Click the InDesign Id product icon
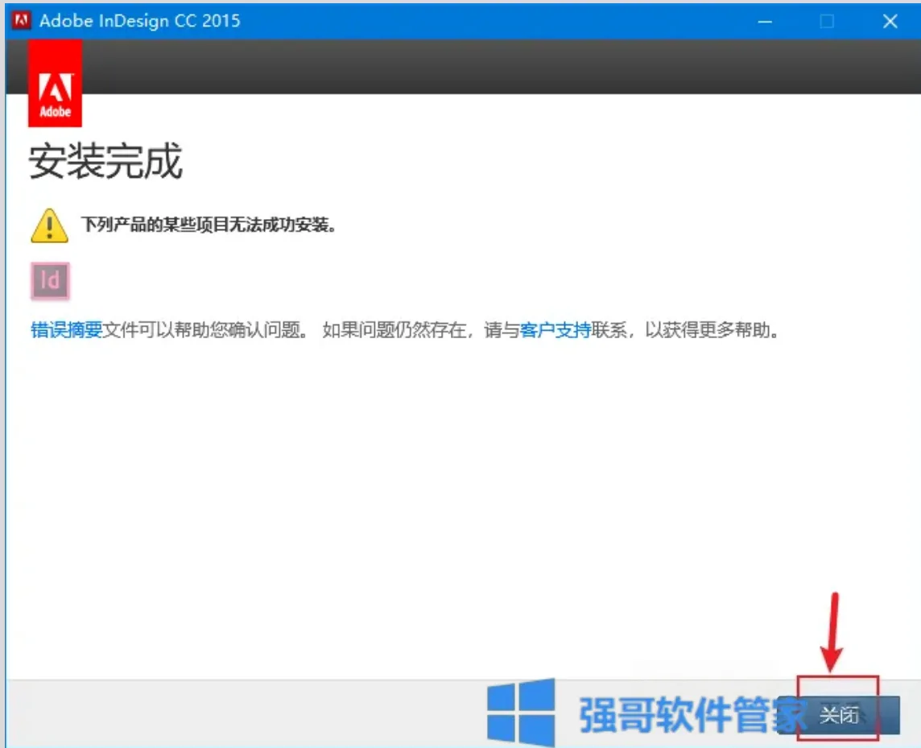 tap(50, 281)
